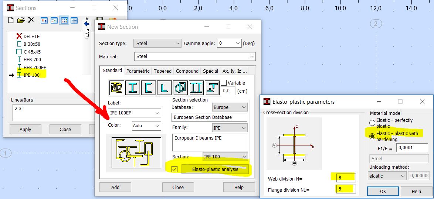Image resolution: width=434 pixels, height=199 pixels.
Task: Switch to the Parametric tab
Action: pos(138,71)
